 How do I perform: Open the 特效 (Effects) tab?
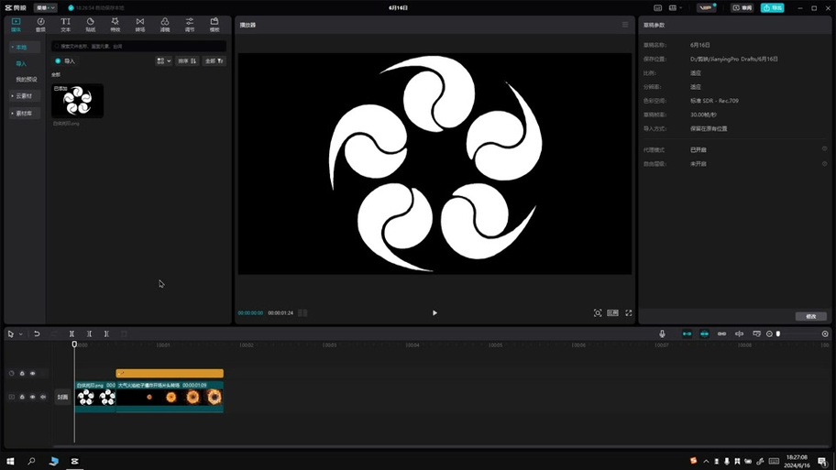[x=115, y=25]
